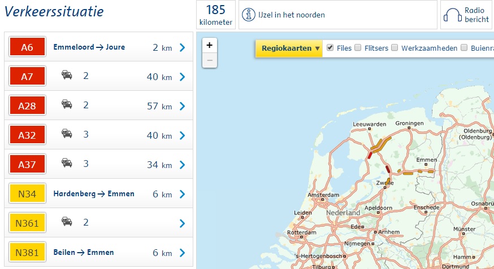The width and height of the screenshot is (494, 269).
Task: Click the headphones radio bericht icon
Action: click(x=451, y=15)
